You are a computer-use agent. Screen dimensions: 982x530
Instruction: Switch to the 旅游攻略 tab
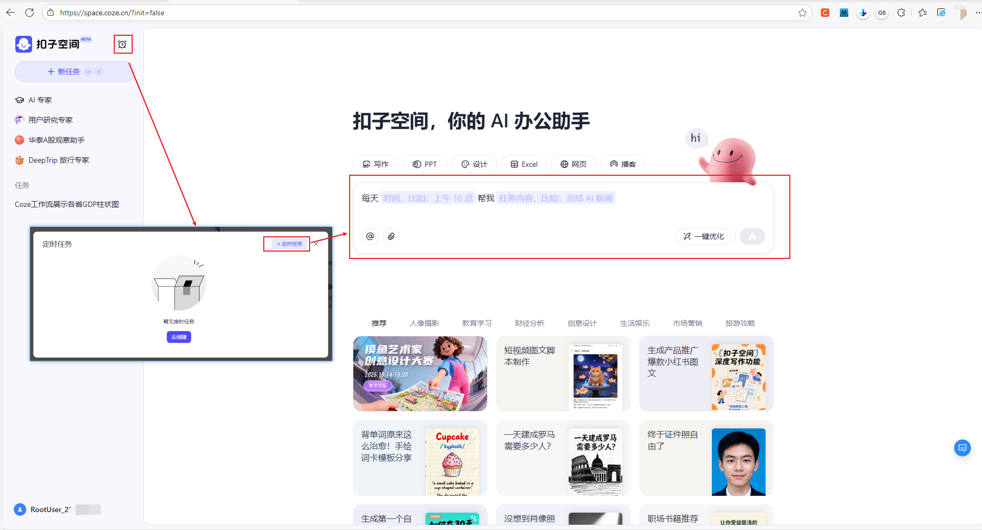tap(740, 323)
